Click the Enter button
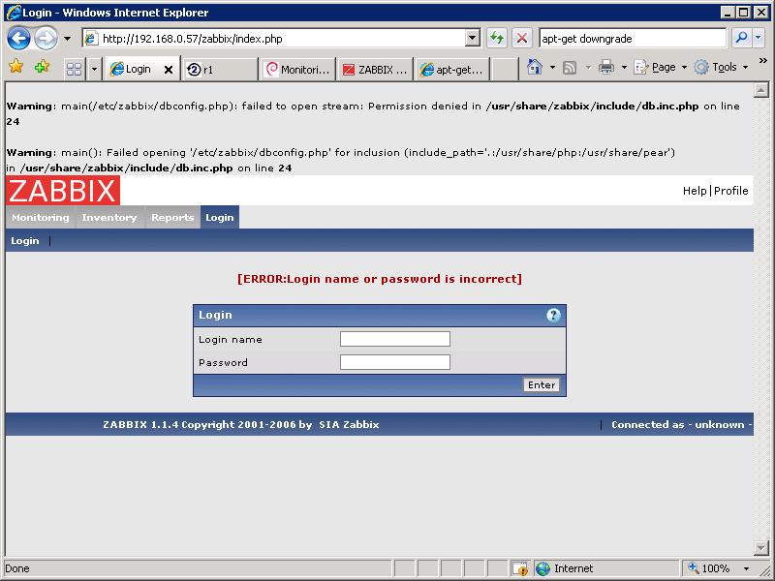Viewport: 775px width, 581px height. (x=542, y=384)
